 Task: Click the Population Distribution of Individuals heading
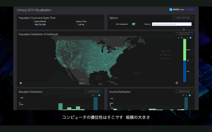click(38, 34)
